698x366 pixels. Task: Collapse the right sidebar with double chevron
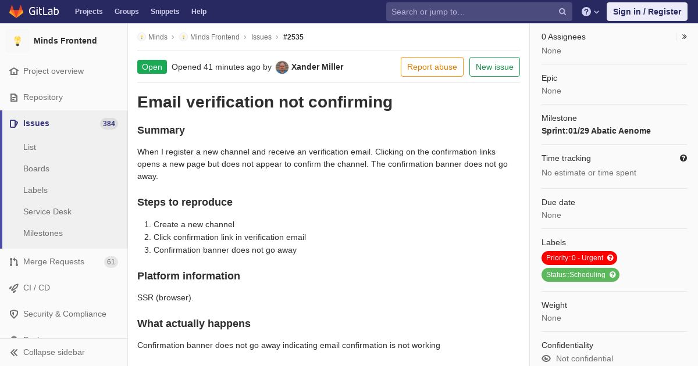pyautogui.click(x=685, y=37)
